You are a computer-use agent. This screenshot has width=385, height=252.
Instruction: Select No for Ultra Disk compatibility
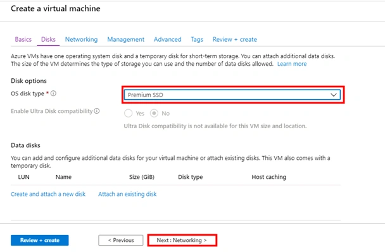154,113
